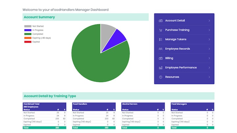Click the Manage Tokens list icon
The image size is (237, 133).
pyautogui.click(x=161, y=39)
